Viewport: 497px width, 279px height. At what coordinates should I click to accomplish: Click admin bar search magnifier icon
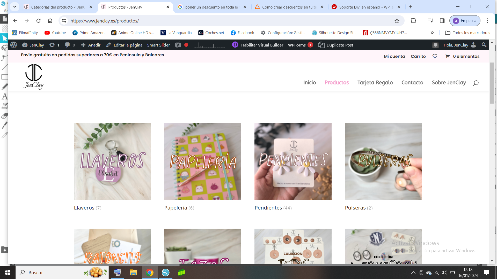pyautogui.click(x=484, y=45)
